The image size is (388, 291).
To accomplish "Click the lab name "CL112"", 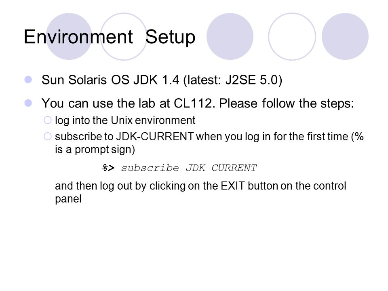I will tap(193, 103).
